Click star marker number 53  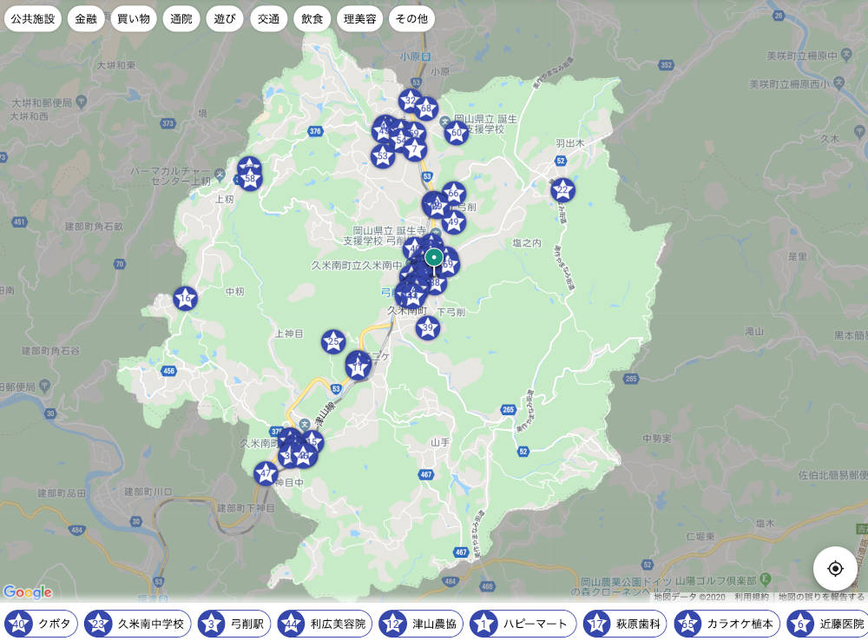pos(383,156)
